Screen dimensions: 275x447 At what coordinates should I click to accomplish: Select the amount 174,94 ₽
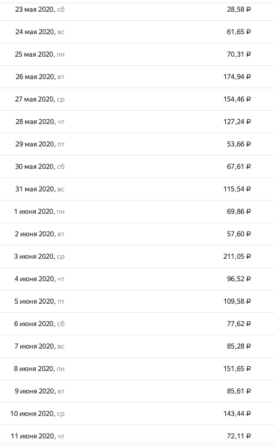coord(237,76)
